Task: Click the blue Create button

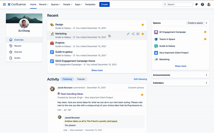Action: click(x=105, y=4)
